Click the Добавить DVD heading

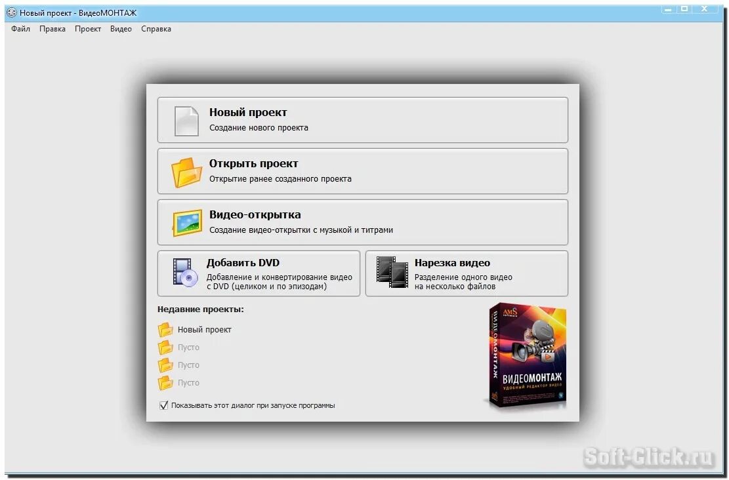(x=243, y=263)
